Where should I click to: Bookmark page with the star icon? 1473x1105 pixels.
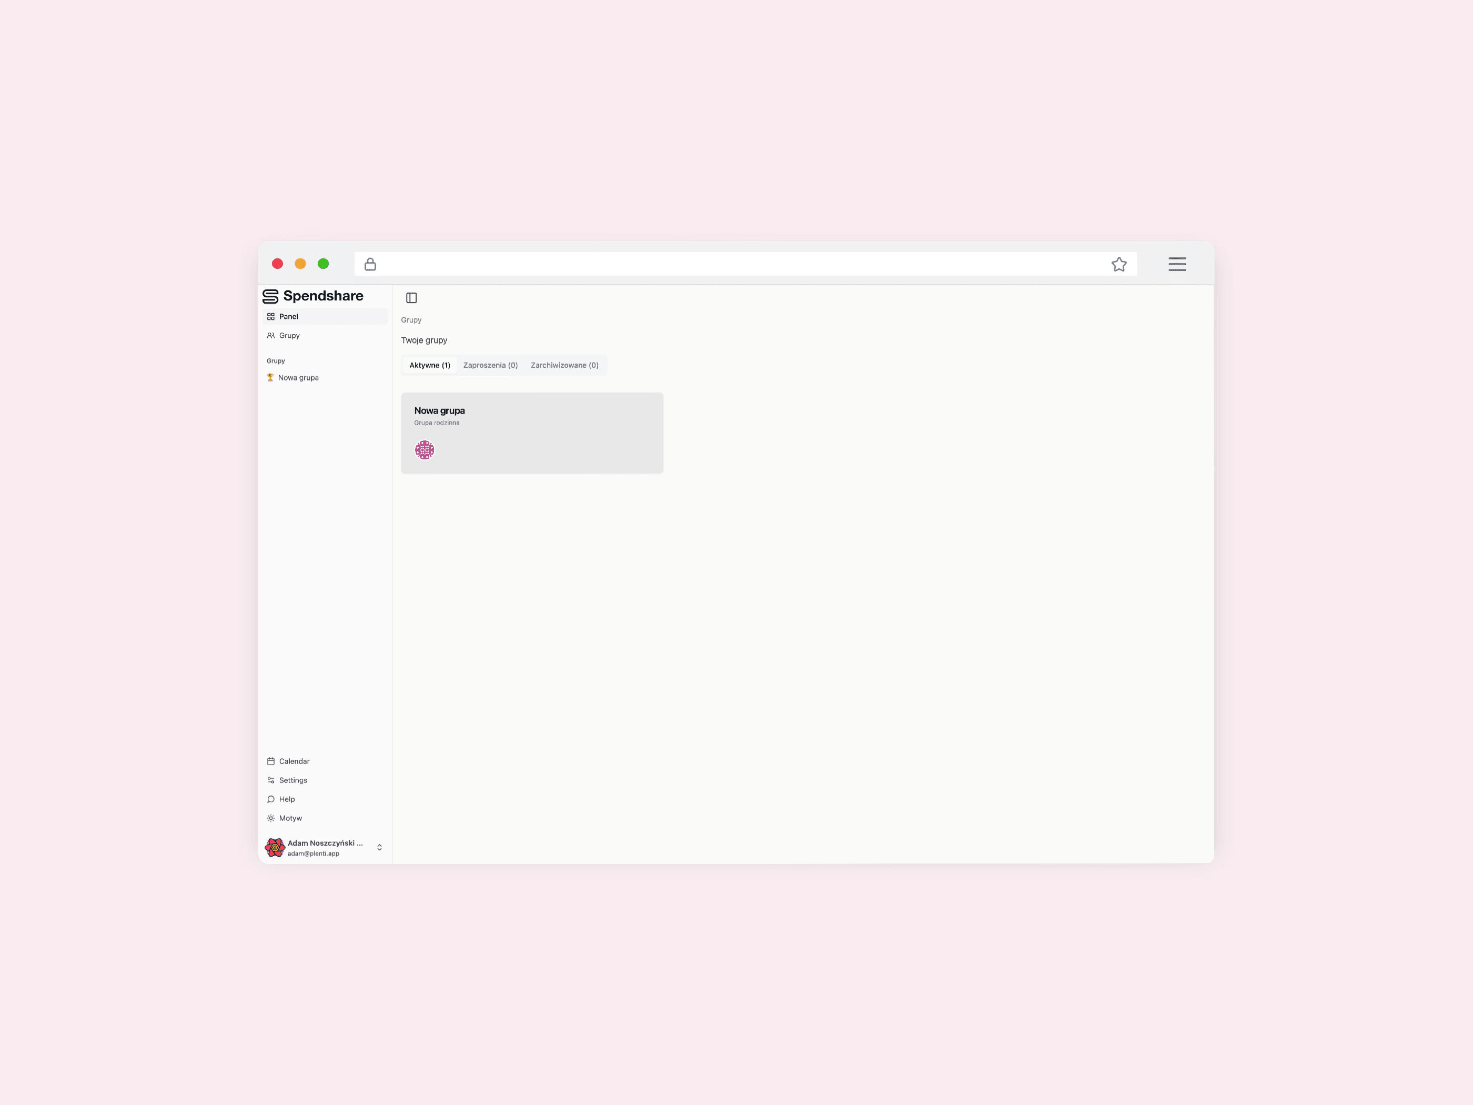[1119, 265]
